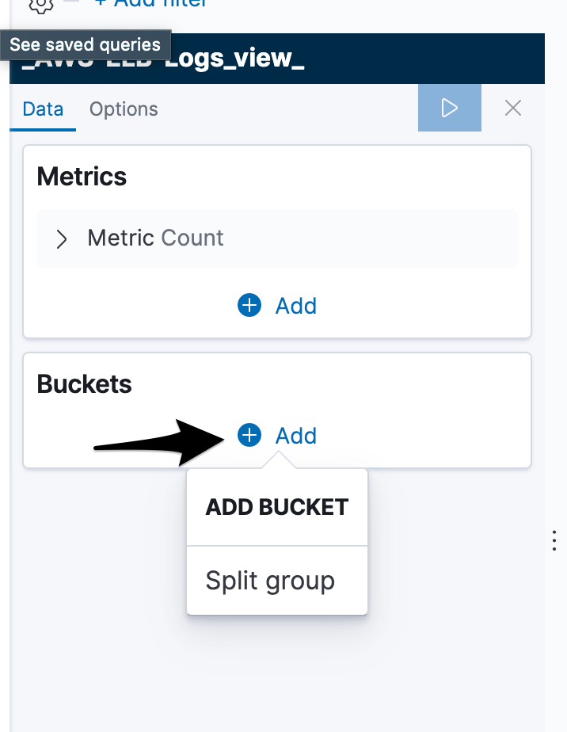This screenshot has width=567, height=732.
Task: Click the plus icon under Buckets
Action: [x=249, y=435]
